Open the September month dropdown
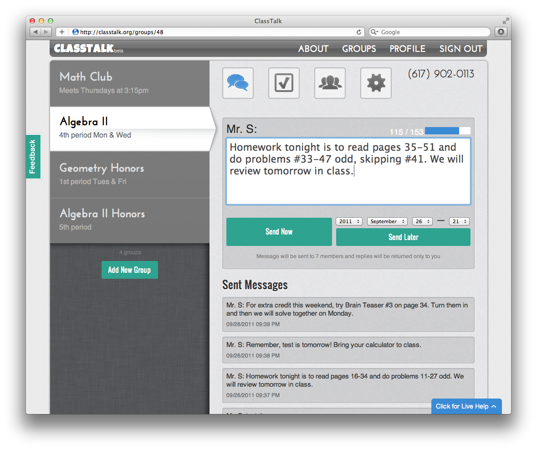This screenshot has width=537, height=450. tap(387, 221)
